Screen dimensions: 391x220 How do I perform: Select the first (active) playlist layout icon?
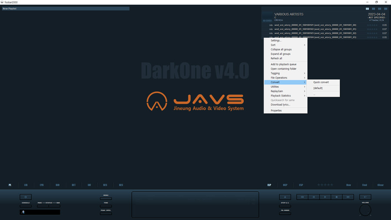pyautogui.click(x=367, y=9)
